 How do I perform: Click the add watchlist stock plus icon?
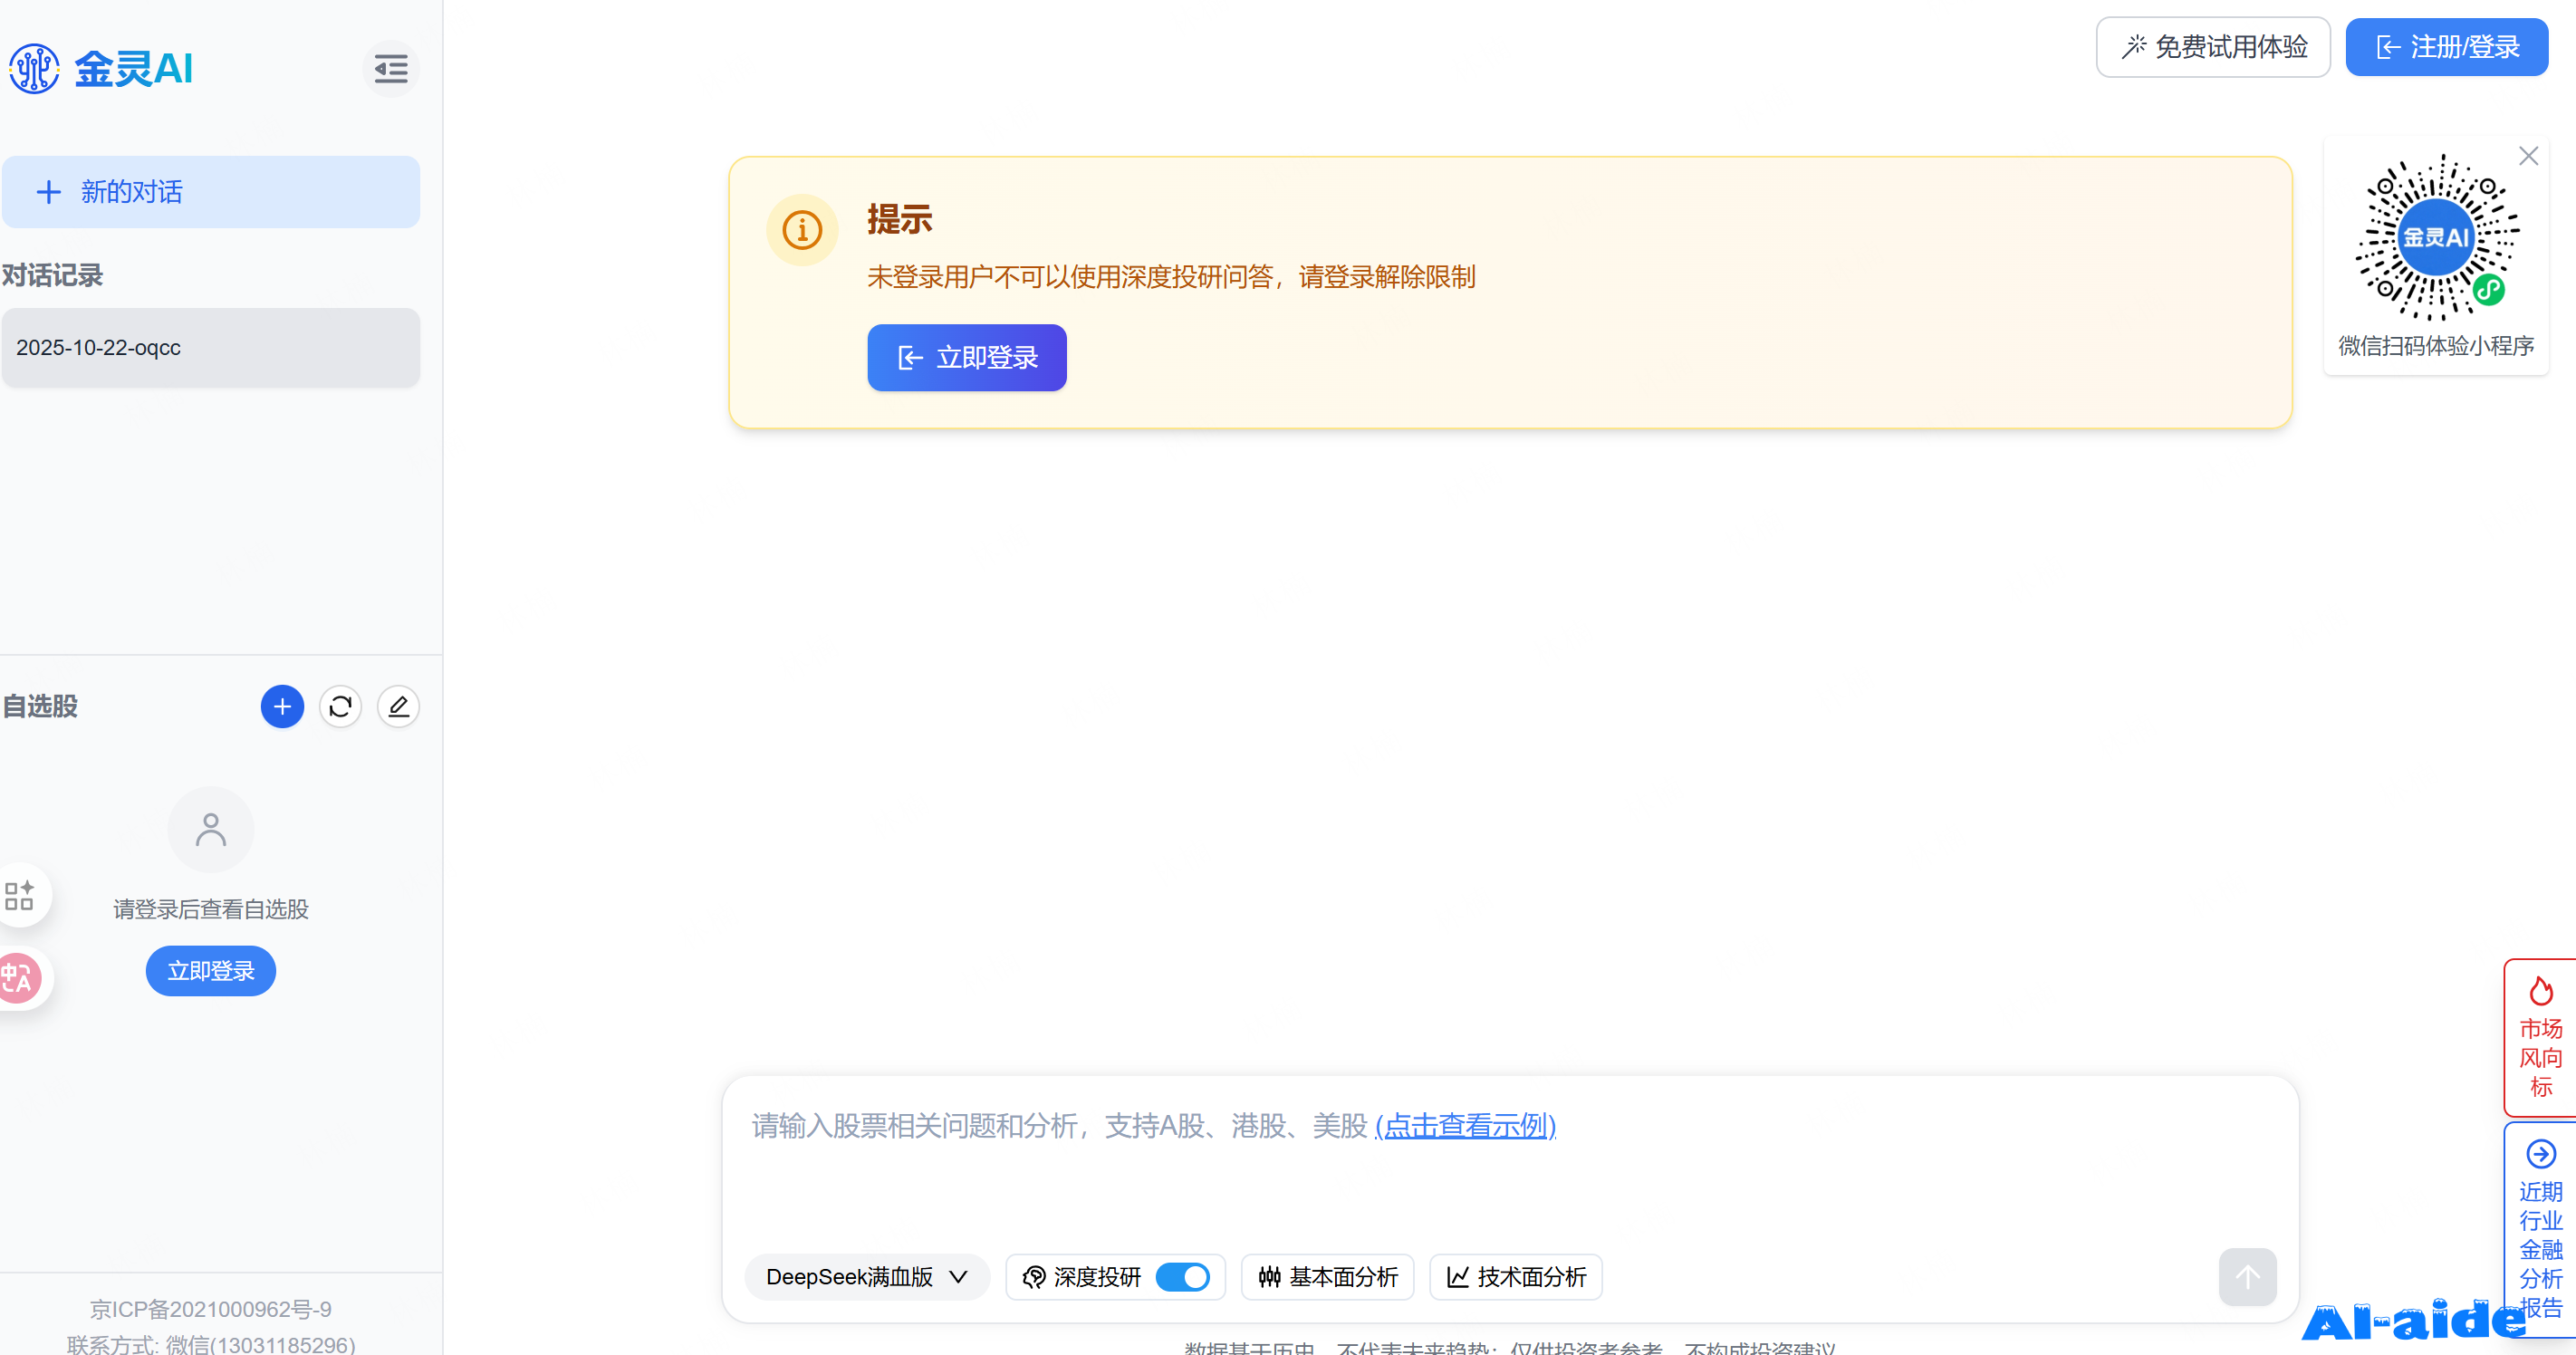(x=282, y=707)
